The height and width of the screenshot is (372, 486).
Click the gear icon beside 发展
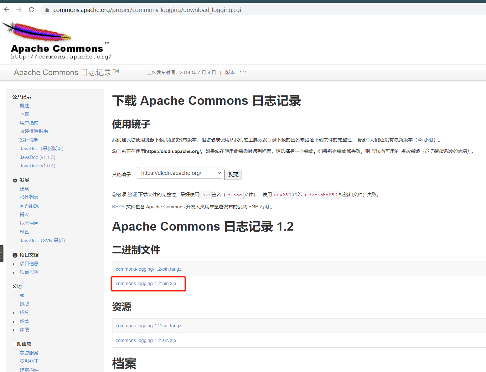[15, 181]
